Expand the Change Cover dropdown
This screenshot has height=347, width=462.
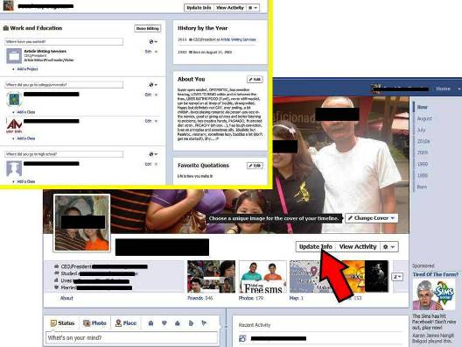(x=371, y=218)
